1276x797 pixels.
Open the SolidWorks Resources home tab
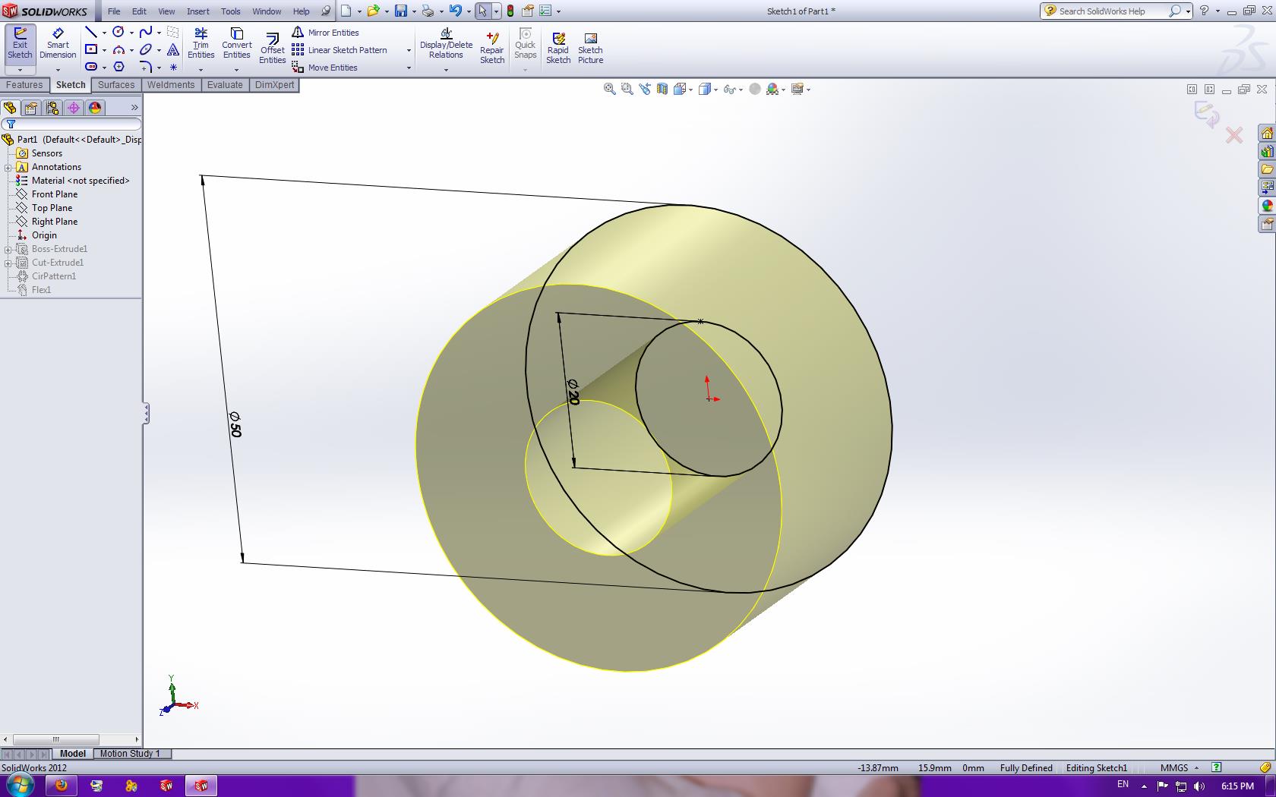1267,133
